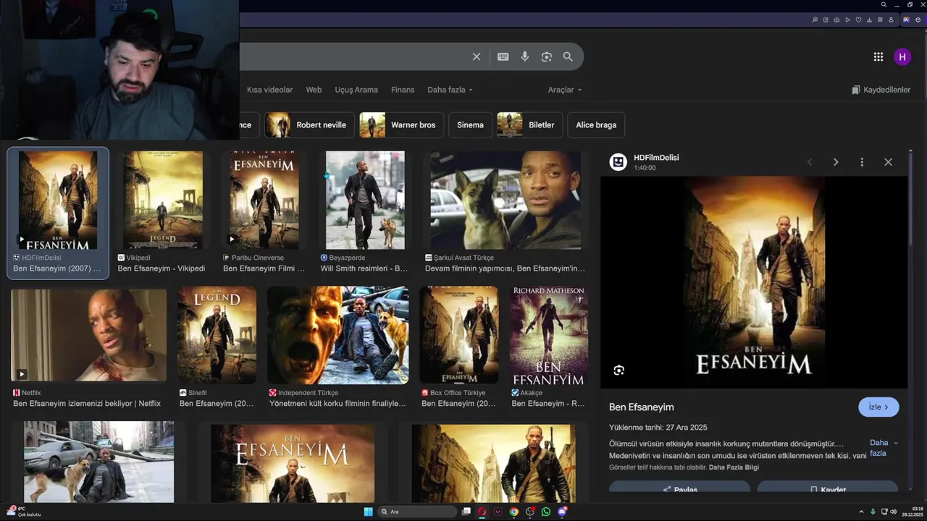927x521 pixels.
Task: Open the Google account avatar 'H'
Action: [902, 57]
